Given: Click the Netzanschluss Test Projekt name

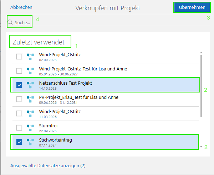Looking at the screenshot, I should click(66, 83).
